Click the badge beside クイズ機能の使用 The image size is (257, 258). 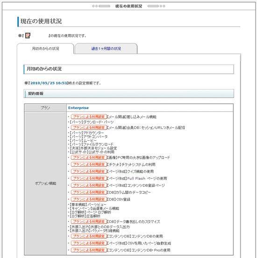point(89,171)
